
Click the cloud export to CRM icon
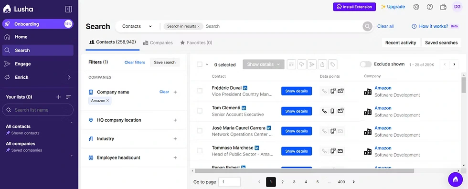coord(302,64)
